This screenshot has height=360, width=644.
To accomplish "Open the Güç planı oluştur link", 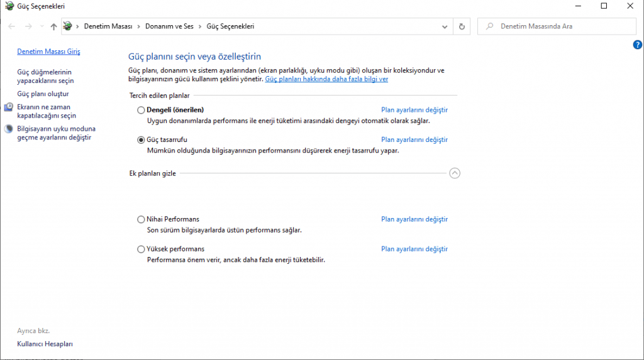I will pos(43,94).
